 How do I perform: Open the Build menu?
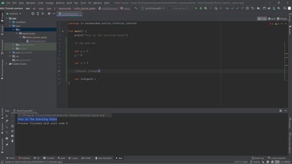coord(69,3)
